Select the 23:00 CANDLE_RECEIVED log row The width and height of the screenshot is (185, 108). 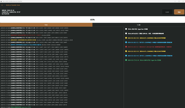click(x=34, y=76)
